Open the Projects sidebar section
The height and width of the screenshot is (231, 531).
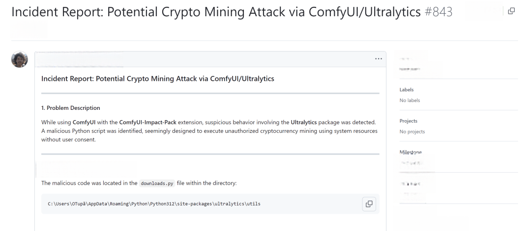pos(409,121)
